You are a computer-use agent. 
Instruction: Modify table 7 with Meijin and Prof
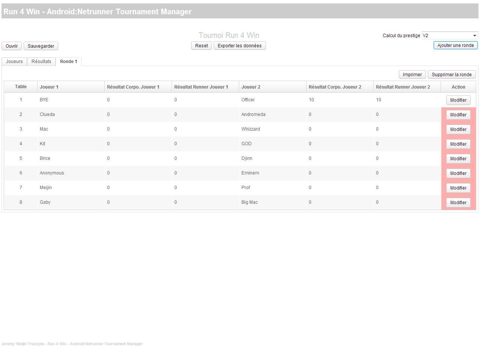[x=458, y=188]
